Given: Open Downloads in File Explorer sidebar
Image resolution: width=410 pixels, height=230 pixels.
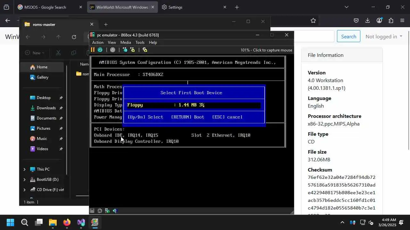Looking at the screenshot, I should pyautogui.click(x=42, y=108).
